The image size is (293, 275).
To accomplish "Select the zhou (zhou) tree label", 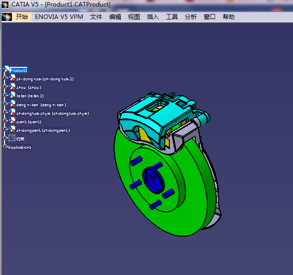I will click(x=28, y=87).
